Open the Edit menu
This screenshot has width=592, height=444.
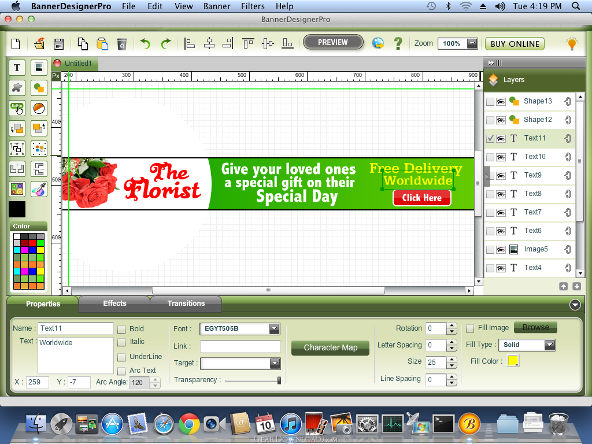tap(155, 6)
